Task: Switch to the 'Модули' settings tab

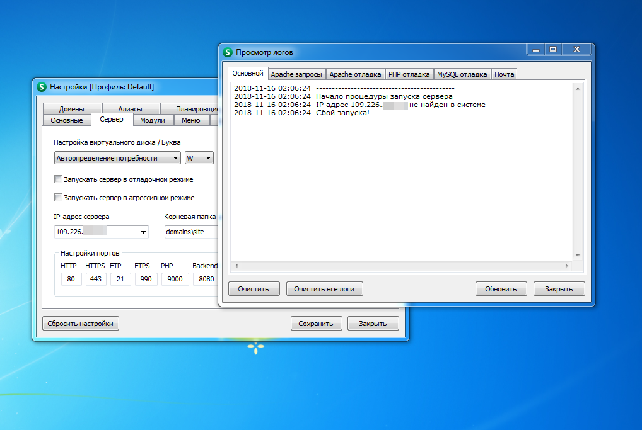Action: tap(153, 120)
